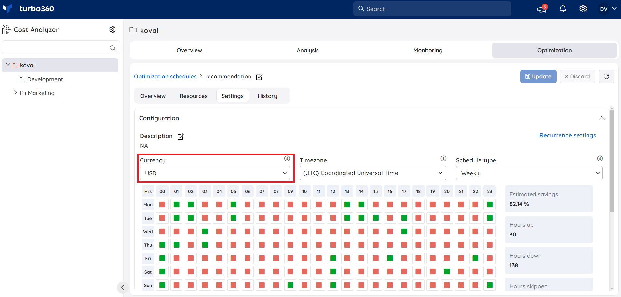Open the Schedule type Weekly dropdown
Viewport: 621px width, 297px height.
tap(529, 173)
